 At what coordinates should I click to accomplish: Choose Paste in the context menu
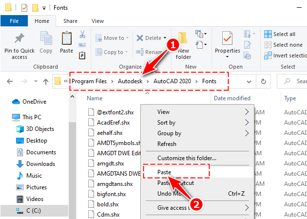[x=197, y=172]
